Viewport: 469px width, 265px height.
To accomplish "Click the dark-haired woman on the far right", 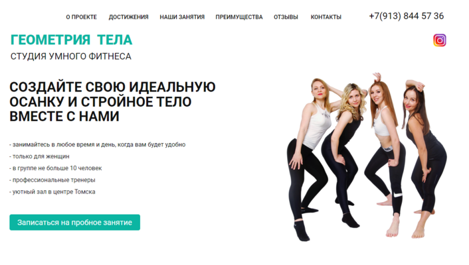I will 424,158.
